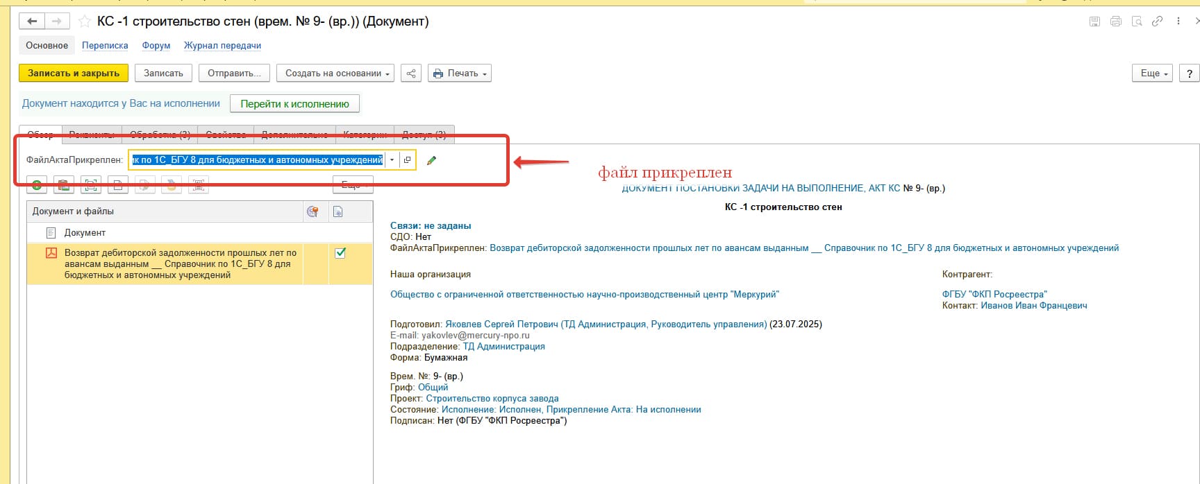The width and height of the screenshot is (1200, 484).
Task: Click the back arrow navigation button
Action: [x=32, y=21]
